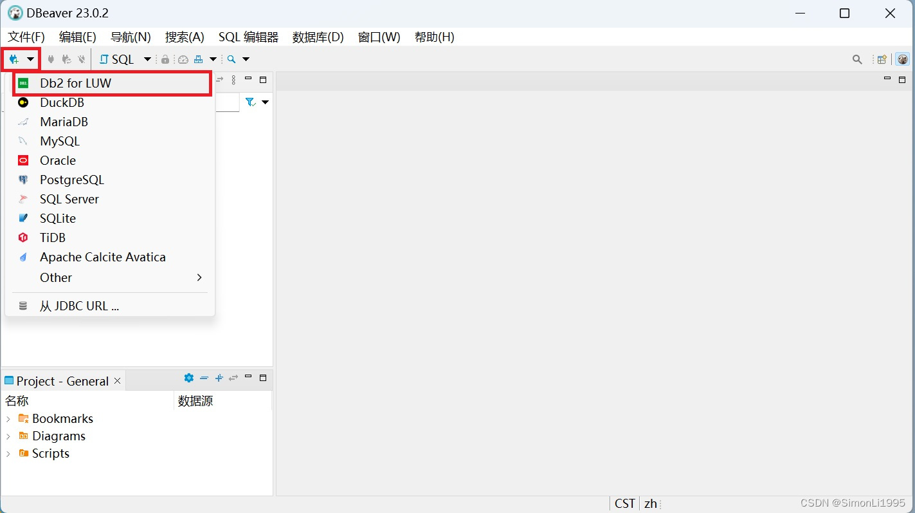Choose the 从 JDBC URL ... option

[110, 306]
